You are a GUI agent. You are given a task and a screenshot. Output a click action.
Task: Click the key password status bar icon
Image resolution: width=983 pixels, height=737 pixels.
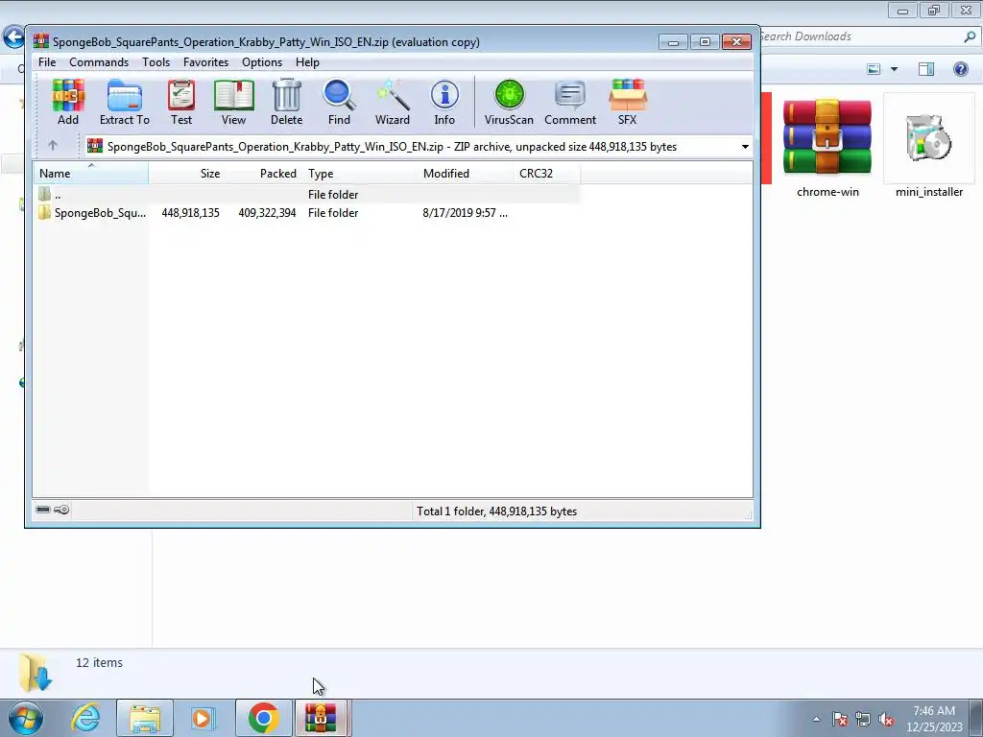click(61, 510)
